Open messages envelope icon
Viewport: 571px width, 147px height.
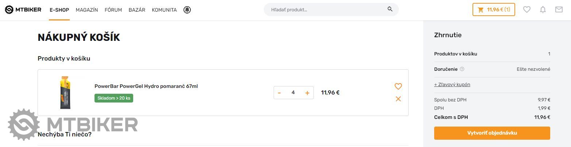click(x=559, y=9)
